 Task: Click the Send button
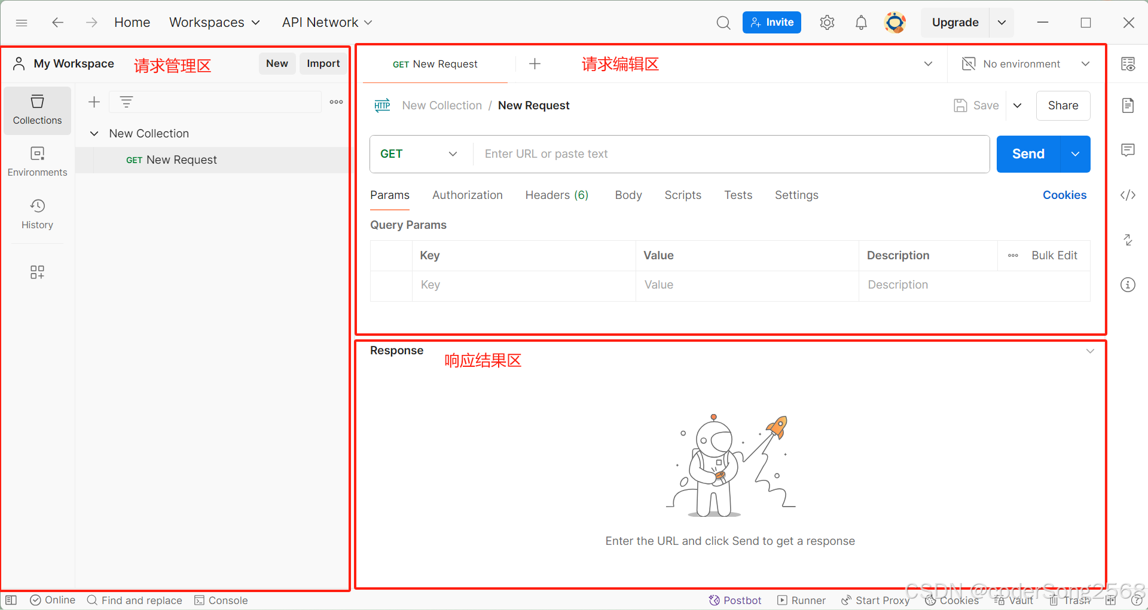click(1028, 154)
